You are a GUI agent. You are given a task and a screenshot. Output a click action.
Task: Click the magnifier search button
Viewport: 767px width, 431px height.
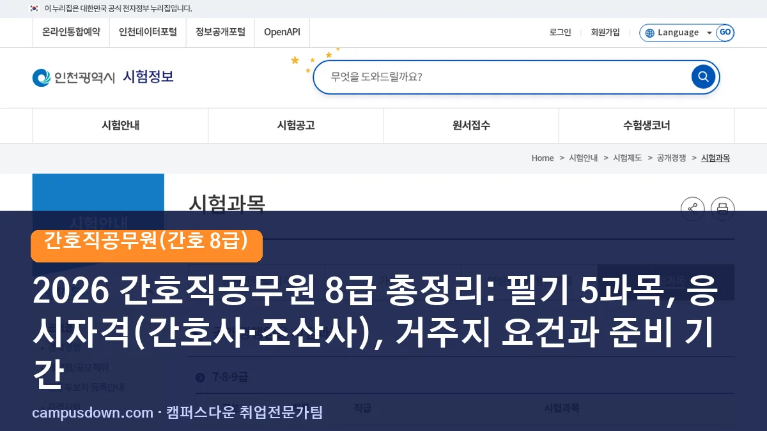tap(703, 77)
